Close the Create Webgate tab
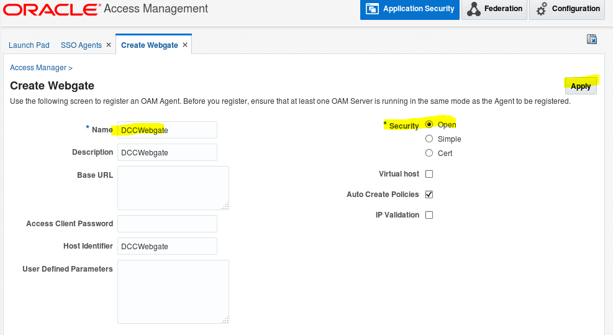Screen dimensions: 613x335 click(185, 45)
